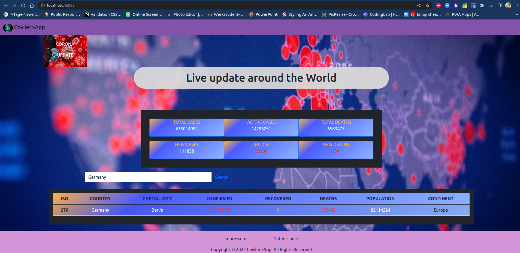
Task: Open the AdBlock Plus extension
Action: click(439, 5)
